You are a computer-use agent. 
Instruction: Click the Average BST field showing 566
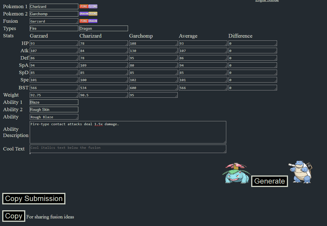[x=203, y=88]
